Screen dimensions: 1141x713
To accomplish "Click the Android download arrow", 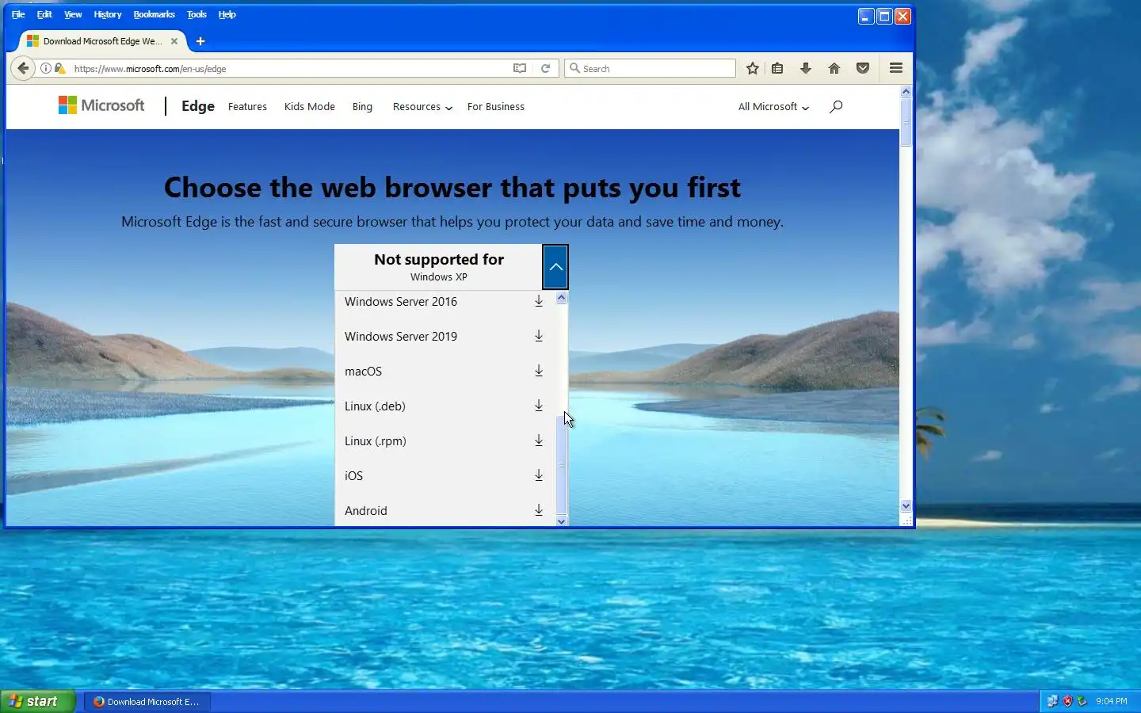I will coord(539,510).
